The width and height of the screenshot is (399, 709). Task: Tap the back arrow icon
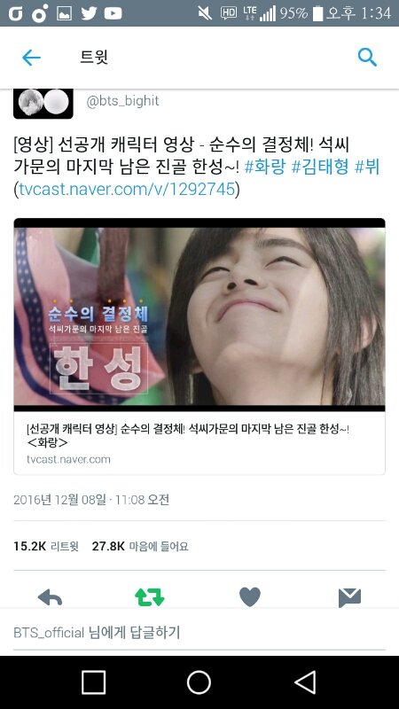(x=31, y=58)
